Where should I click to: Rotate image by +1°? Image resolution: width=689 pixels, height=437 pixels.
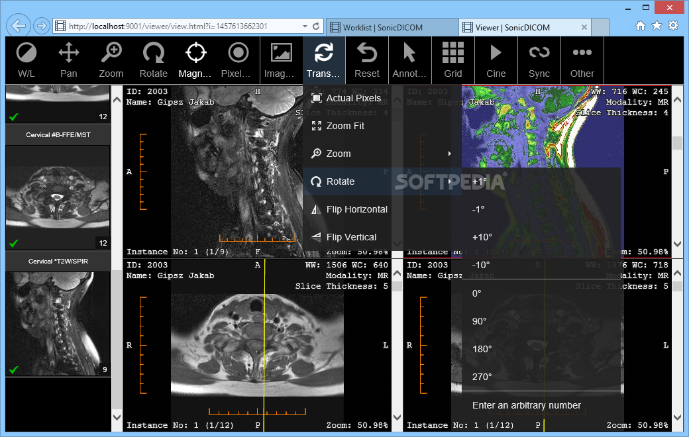[x=541, y=181]
